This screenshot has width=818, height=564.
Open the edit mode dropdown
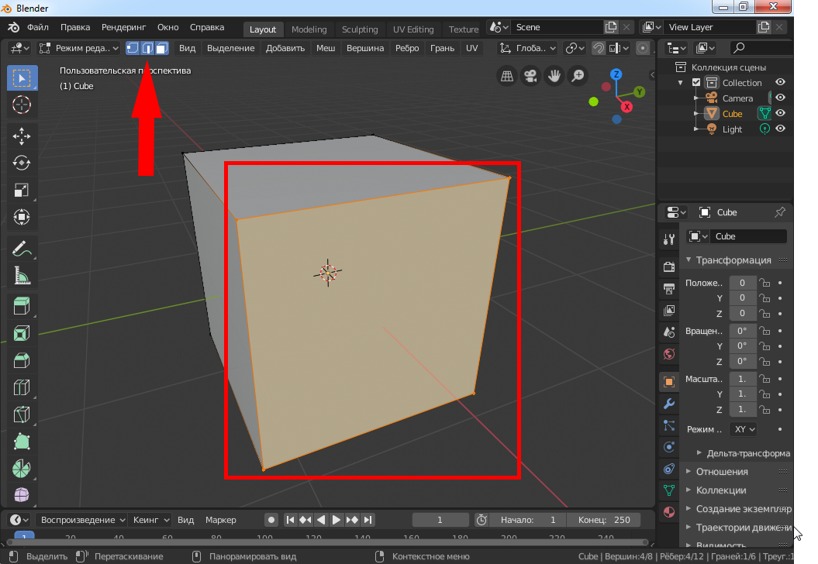point(79,48)
